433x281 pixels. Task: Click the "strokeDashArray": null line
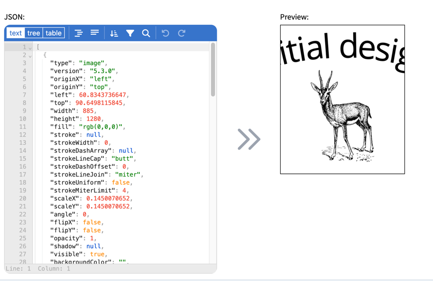[x=93, y=151]
